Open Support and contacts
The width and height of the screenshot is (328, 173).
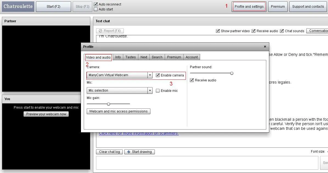(308, 7)
